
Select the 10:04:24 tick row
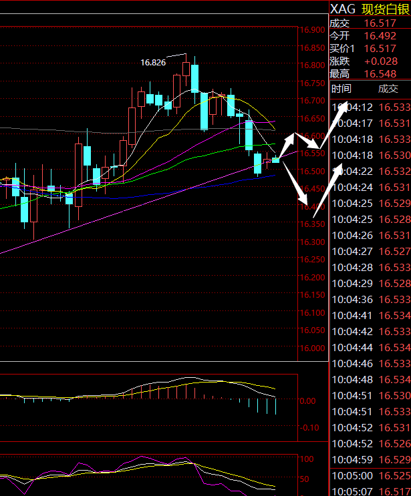(370, 188)
